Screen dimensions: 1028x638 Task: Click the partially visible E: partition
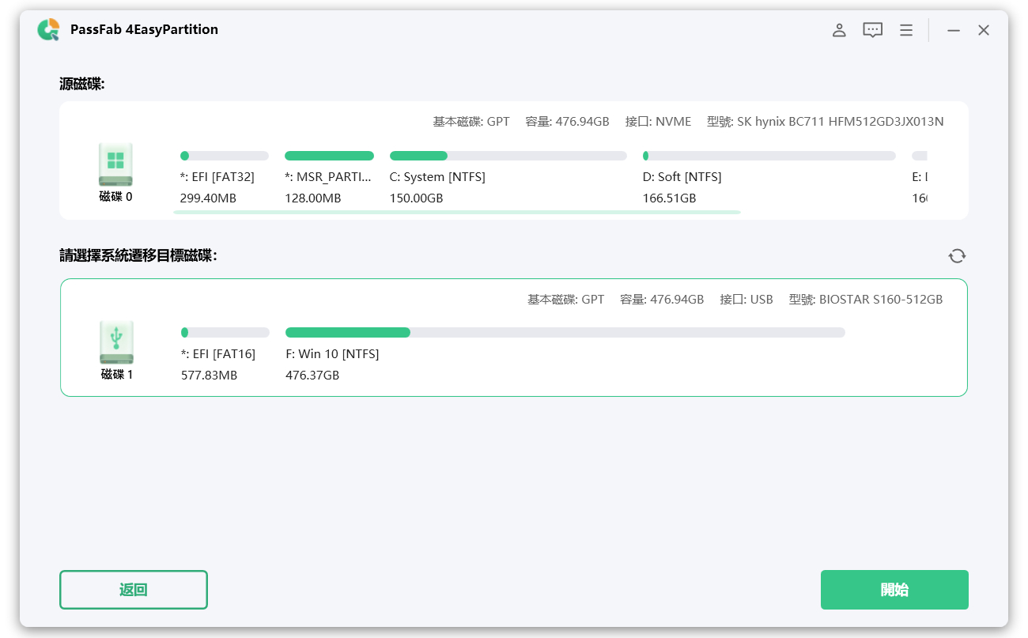(919, 176)
